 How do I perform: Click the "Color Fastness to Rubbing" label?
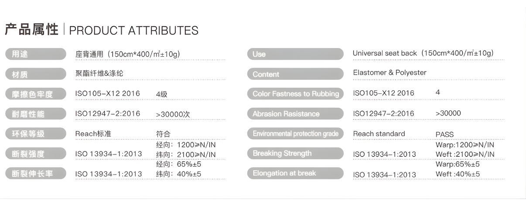[x=295, y=94]
